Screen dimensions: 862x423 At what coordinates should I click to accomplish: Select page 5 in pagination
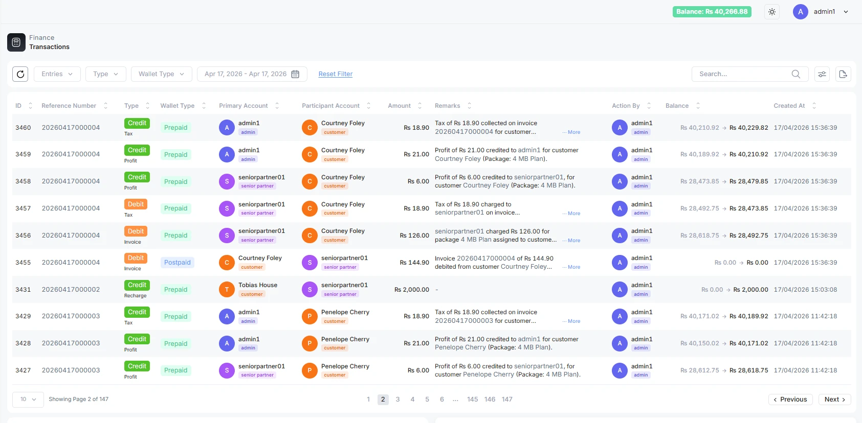427,400
